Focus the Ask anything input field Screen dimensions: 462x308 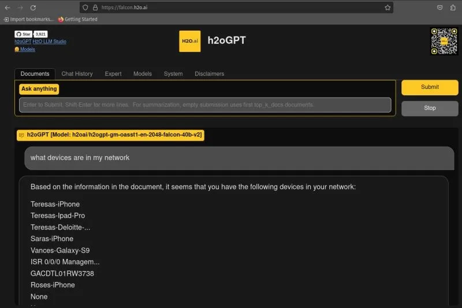pyautogui.click(x=205, y=105)
